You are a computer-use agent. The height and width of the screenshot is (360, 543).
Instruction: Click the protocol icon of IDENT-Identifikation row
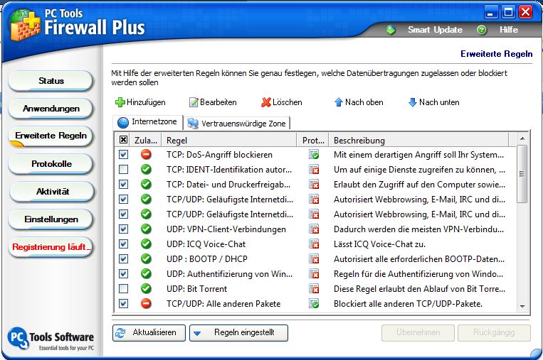click(x=314, y=169)
